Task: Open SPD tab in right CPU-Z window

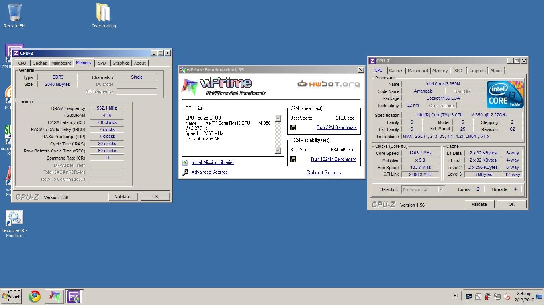Action: click(458, 71)
